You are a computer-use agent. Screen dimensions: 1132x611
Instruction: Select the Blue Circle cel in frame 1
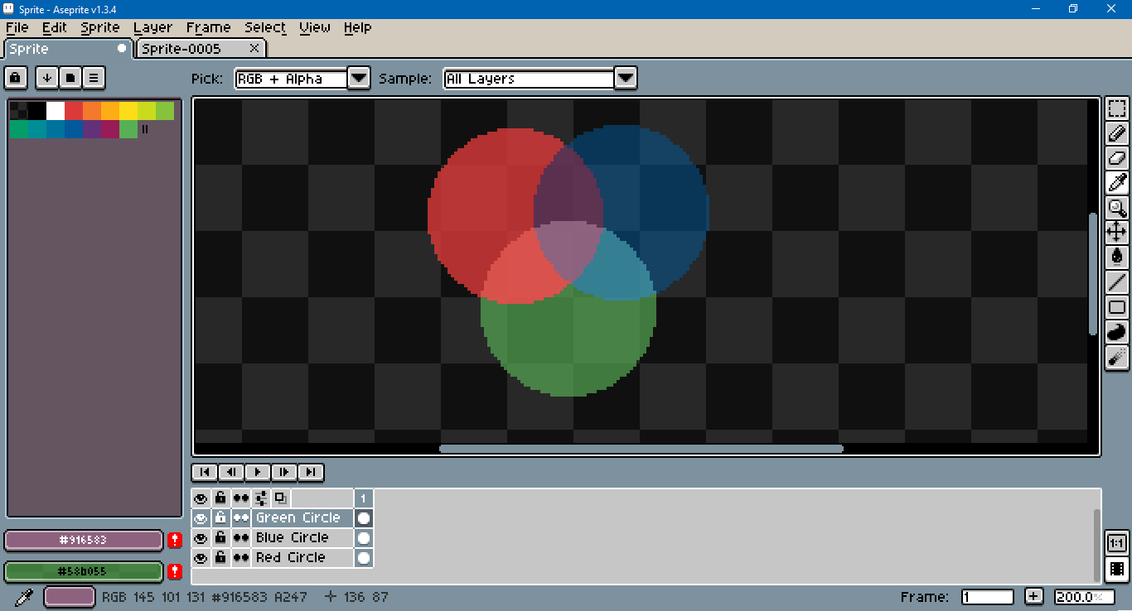[363, 538]
